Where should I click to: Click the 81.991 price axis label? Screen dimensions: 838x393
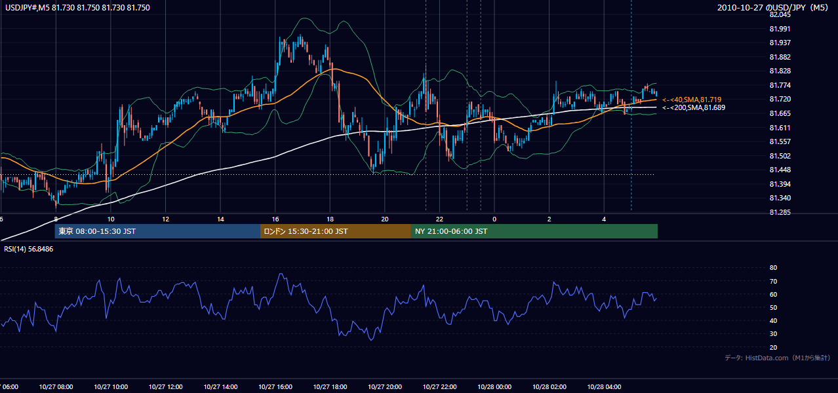(x=781, y=29)
